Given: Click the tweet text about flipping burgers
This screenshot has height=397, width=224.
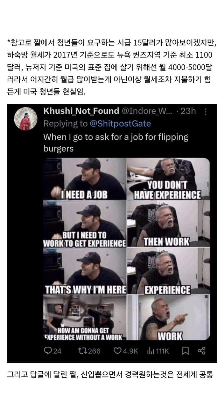Looking at the screenshot, I should [115, 142].
